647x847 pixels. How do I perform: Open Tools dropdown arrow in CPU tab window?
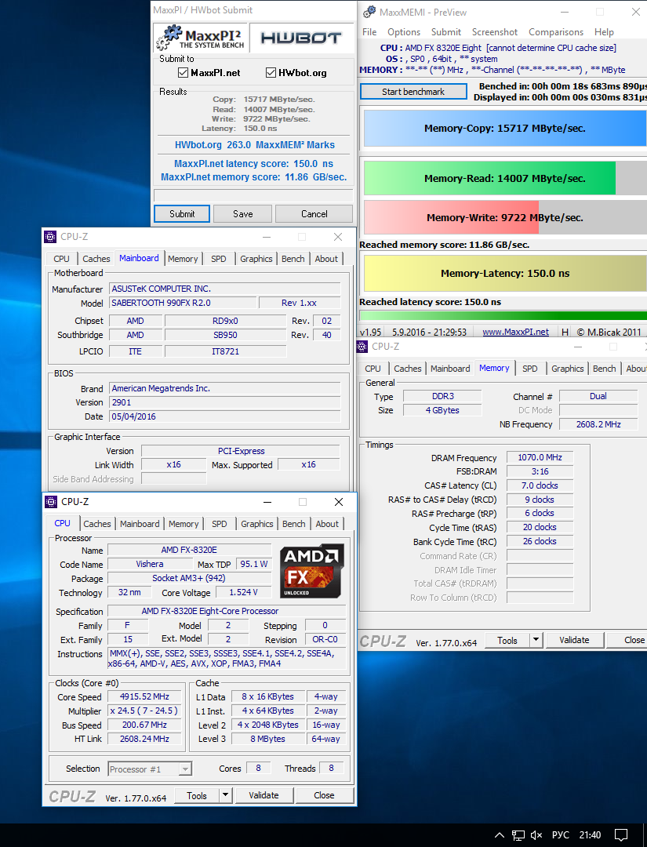(225, 795)
